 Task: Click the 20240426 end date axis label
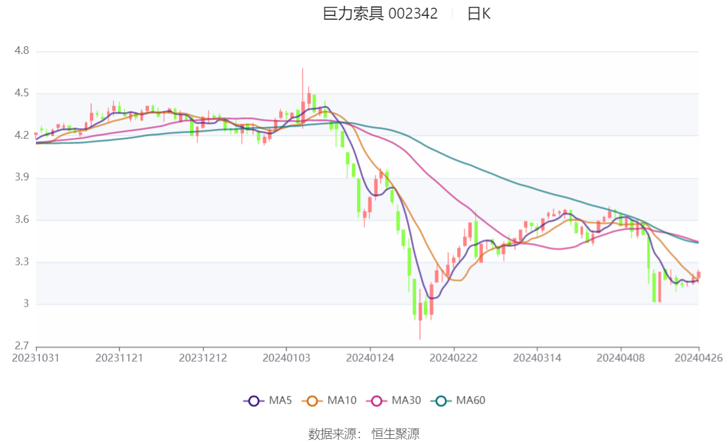[698, 357]
